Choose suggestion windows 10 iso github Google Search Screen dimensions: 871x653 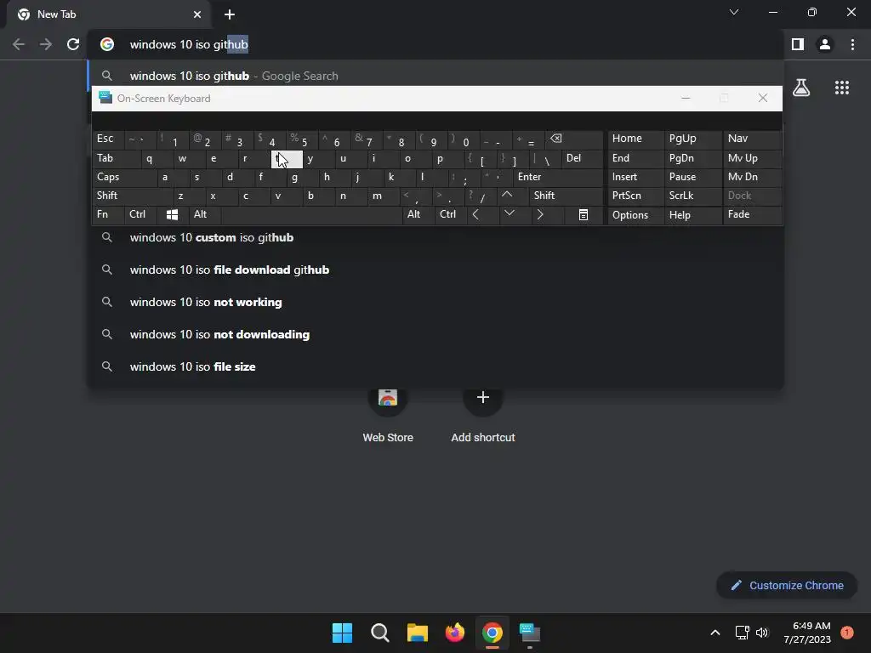pos(436,76)
